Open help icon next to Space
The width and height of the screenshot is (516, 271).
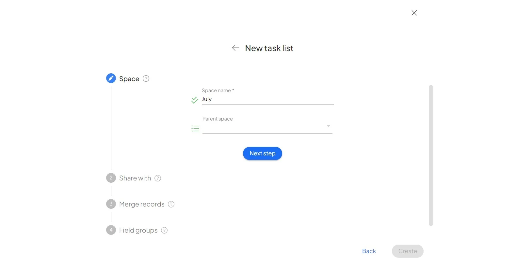coord(146,78)
